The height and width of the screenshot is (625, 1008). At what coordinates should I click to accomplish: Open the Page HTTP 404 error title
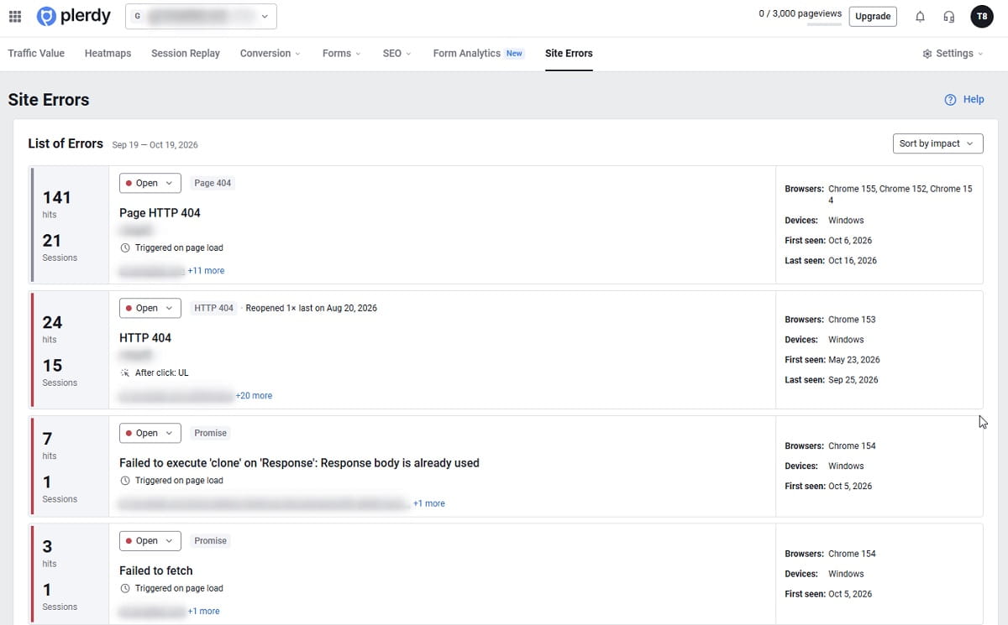[160, 213]
